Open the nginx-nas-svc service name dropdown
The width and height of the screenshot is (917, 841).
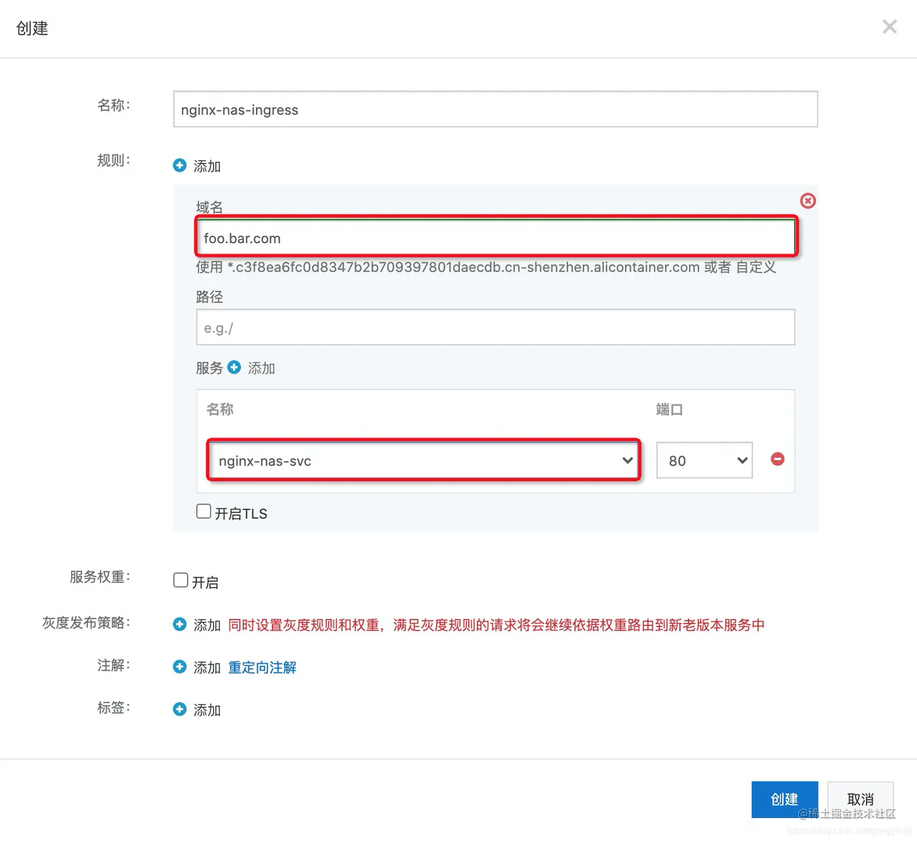(x=424, y=460)
